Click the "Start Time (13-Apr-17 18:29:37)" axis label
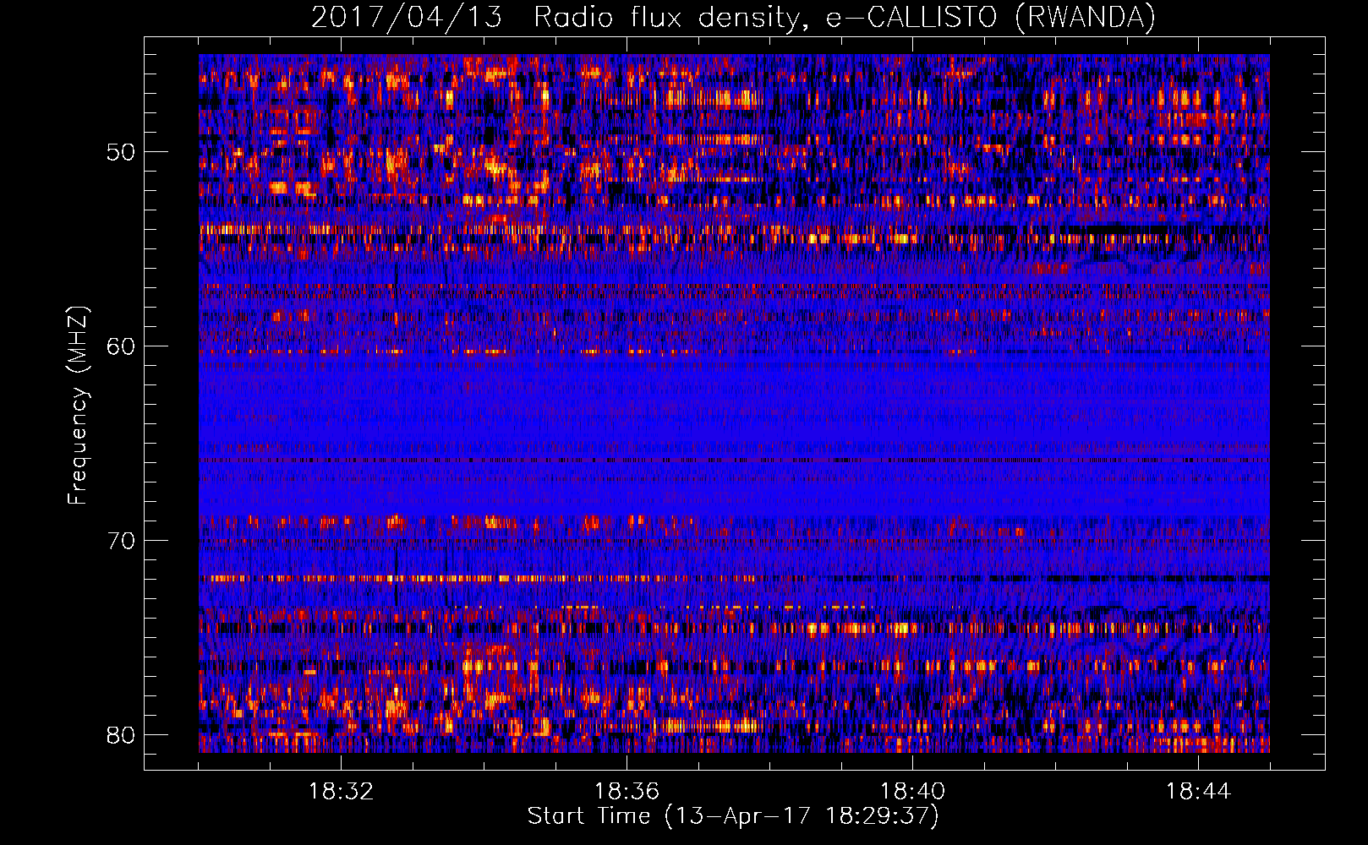Image resolution: width=1368 pixels, height=845 pixels. point(733,816)
